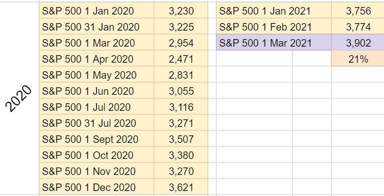Select the S&P 500 1 Jan 2020 cell
This screenshot has width=384, height=196.
coord(96,11)
